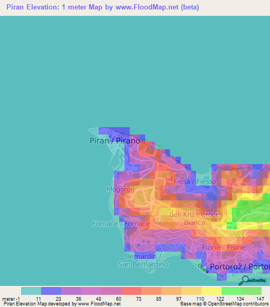Viewport: 270px width, 307px height.
Task: Click the Mogoron place label
Action: point(120,189)
